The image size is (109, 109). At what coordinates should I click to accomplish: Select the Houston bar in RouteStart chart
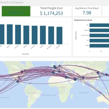click(x=35, y=35)
